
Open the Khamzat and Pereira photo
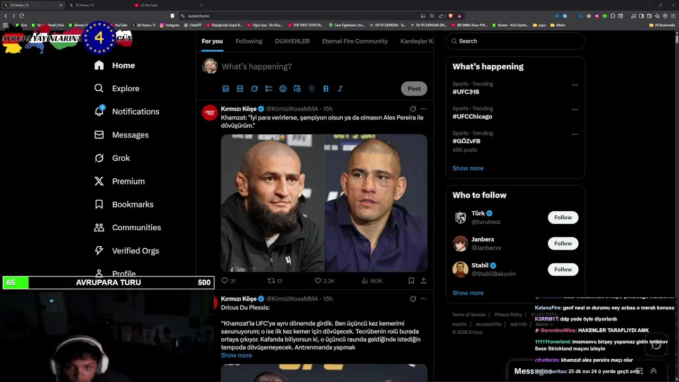[324, 203]
